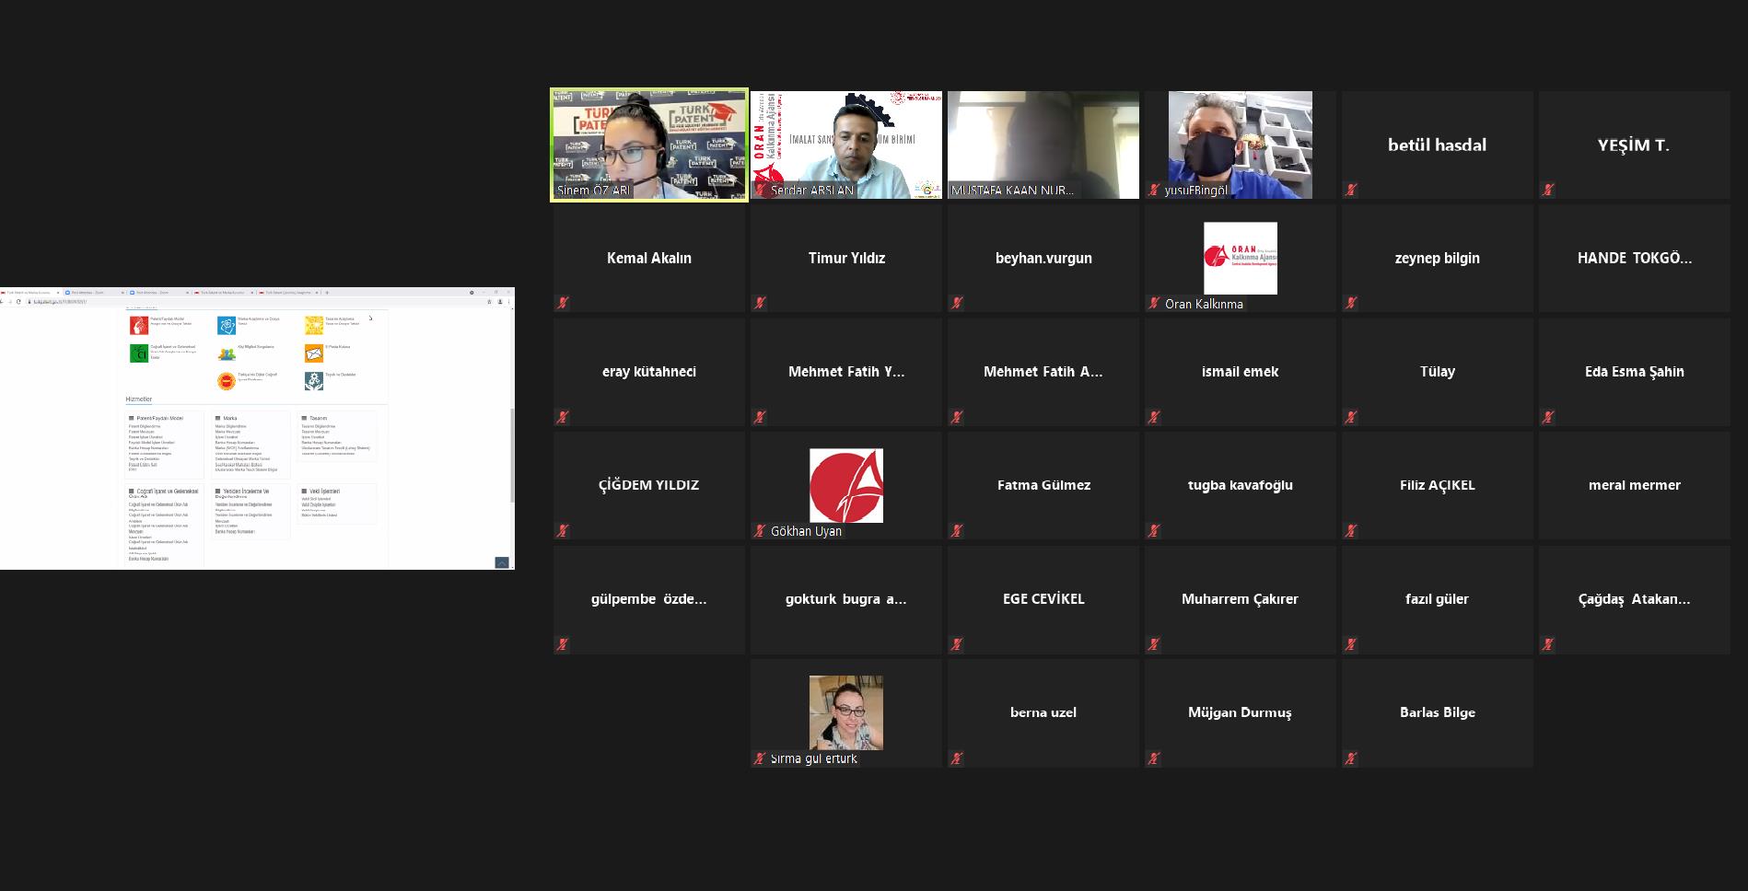Viewport: 1748px width, 891px height.
Task: Click Sırma gul erturk's video thumbnail
Action: (x=845, y=712)
